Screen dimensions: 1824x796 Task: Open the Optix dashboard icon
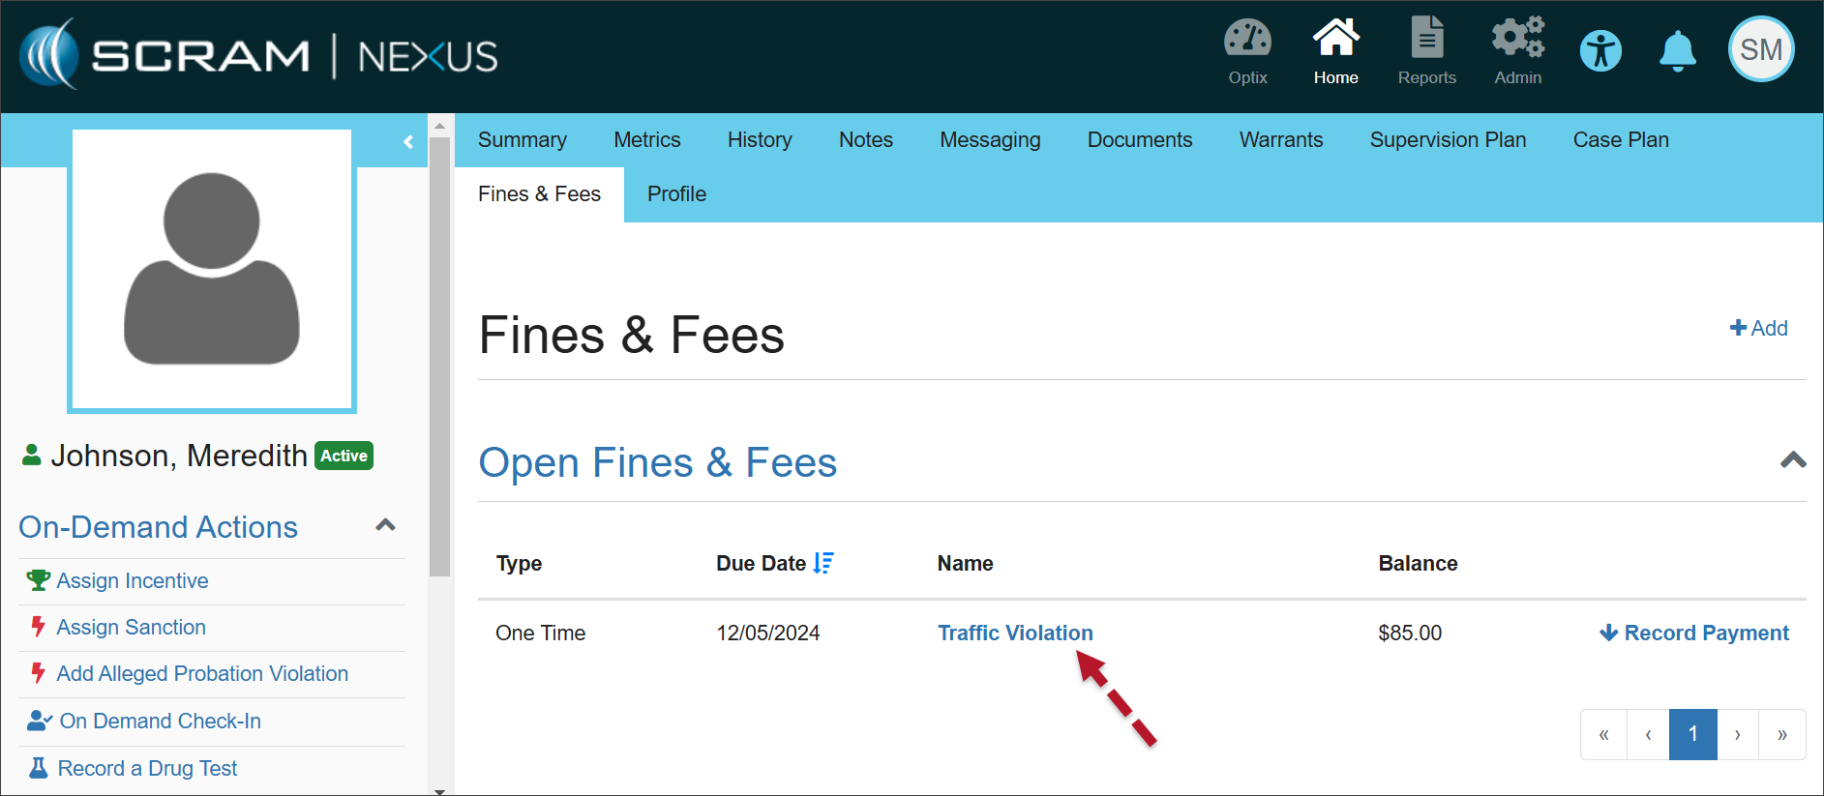[x=1247, y=40]
